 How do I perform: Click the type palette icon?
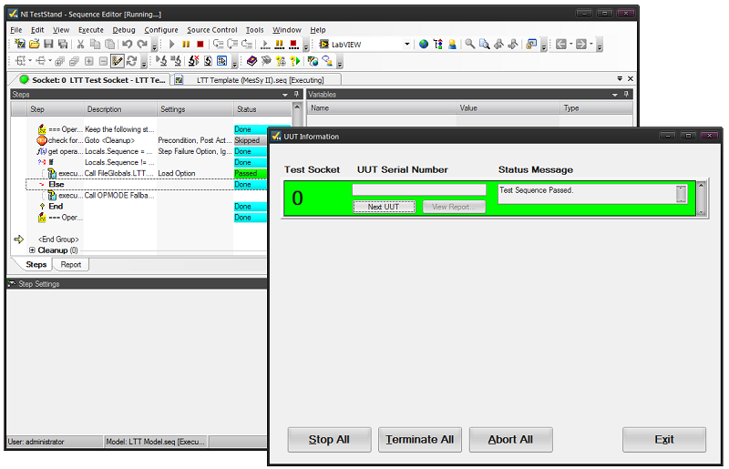[x=438, y=44]
